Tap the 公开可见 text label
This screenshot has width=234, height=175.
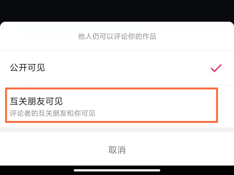[x=27, y=68]
